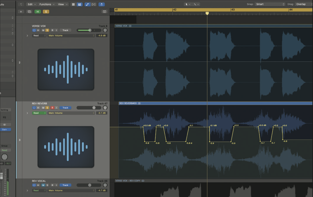The image size is (313, 197).
Task: Select the automation curve toolbar icon
Action: [87, 4]
